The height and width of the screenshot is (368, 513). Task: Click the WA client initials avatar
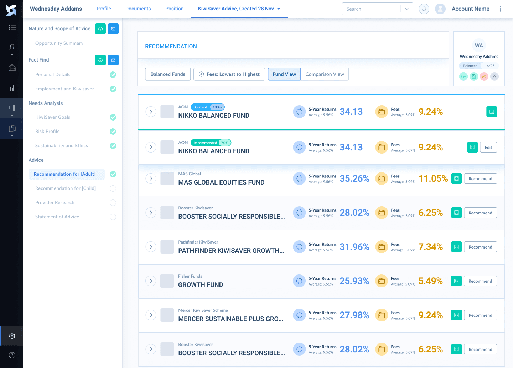pyautogui.click(x=479, y=46)
